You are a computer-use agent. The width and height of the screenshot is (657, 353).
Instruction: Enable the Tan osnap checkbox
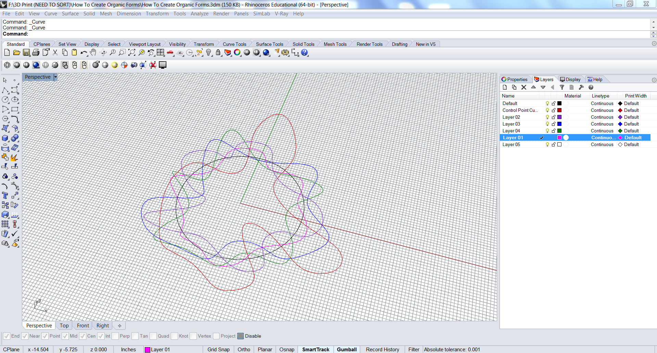[x=135, y=336]
